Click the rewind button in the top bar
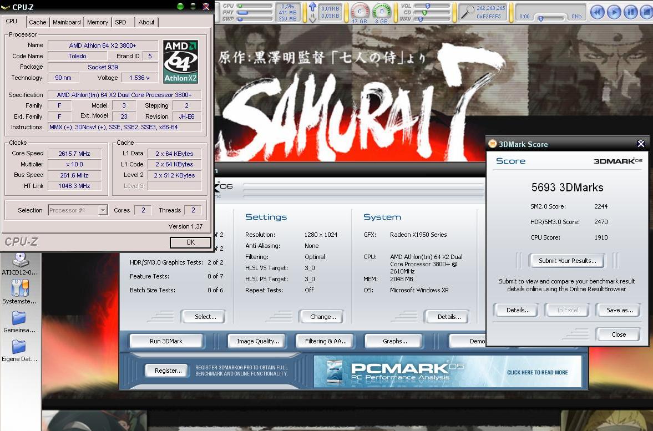 597,12
